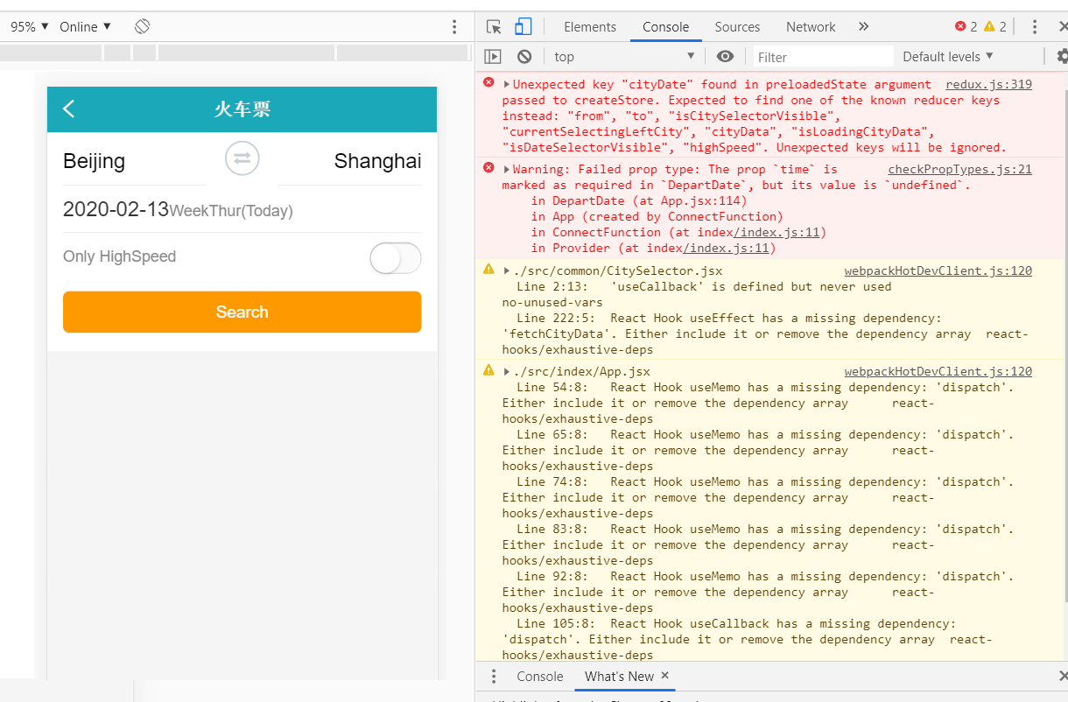Open the Online network throttling dropdown
The height and width of the screenshot is (702, 1068).
86,26
